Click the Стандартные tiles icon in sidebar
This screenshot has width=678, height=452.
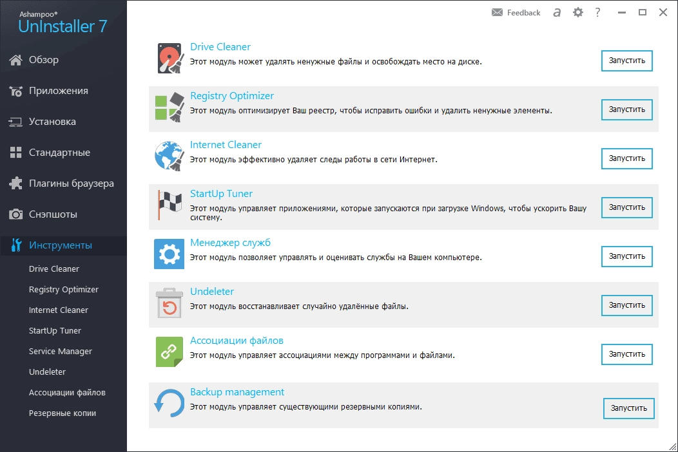coord(15,153)
